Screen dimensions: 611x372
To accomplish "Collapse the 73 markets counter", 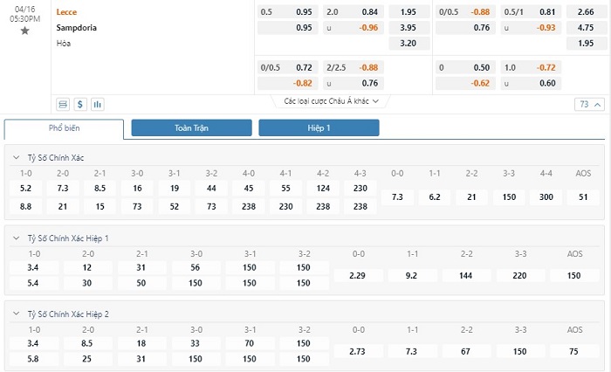I will pos(589,104).
